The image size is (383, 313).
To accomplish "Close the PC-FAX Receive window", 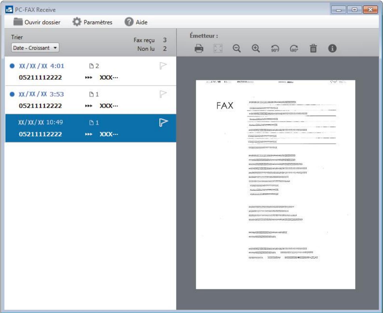I will point(370,10).
